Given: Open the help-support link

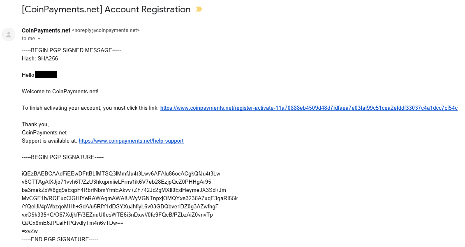Looking at the screenshot, I should click(131, 141).
